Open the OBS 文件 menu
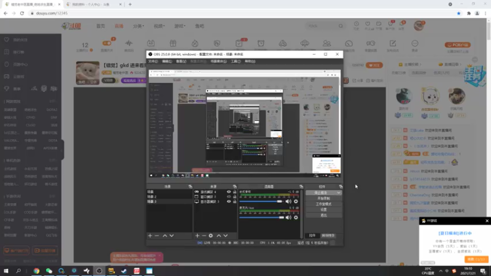The width and height of the screenshot is (491, 276). (153, 61)
